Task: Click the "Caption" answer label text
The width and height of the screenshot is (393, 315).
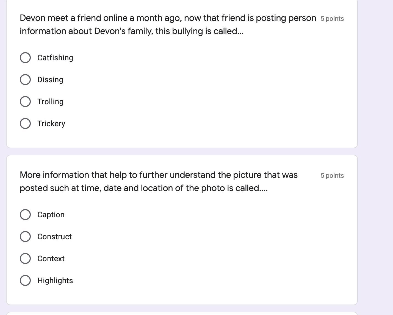Action: (51, 215)
